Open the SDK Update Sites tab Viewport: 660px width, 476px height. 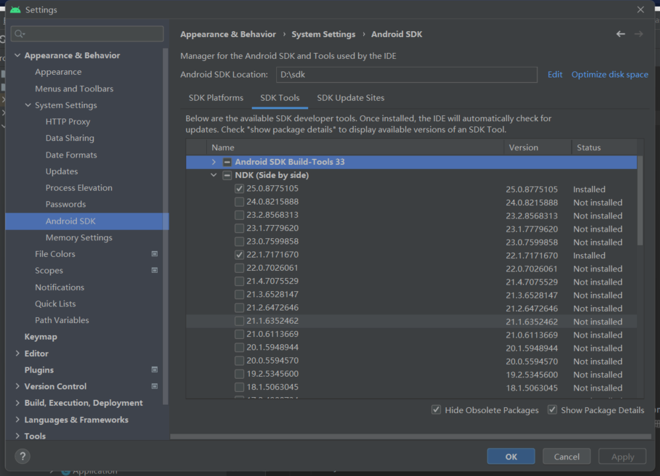351,97
